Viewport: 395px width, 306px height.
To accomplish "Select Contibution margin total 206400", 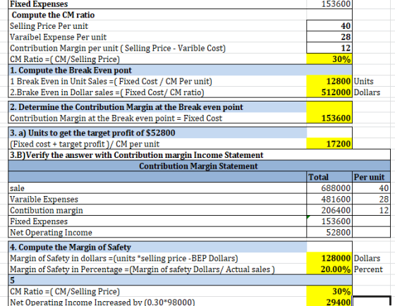I will click(329, 210).
